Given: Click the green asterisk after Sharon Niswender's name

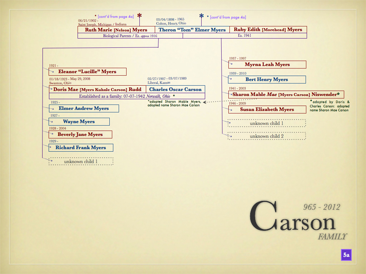Looking at the screenshot, I should (342, 94).
